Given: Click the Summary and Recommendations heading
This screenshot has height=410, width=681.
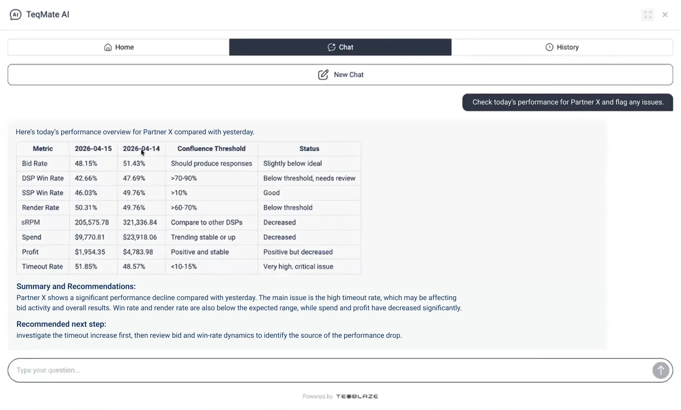Looking at the screenshot, I should click(x=76, y=286).
